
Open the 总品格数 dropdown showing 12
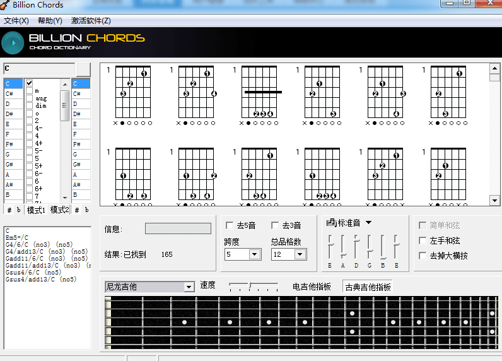click(x=300, y=254)
